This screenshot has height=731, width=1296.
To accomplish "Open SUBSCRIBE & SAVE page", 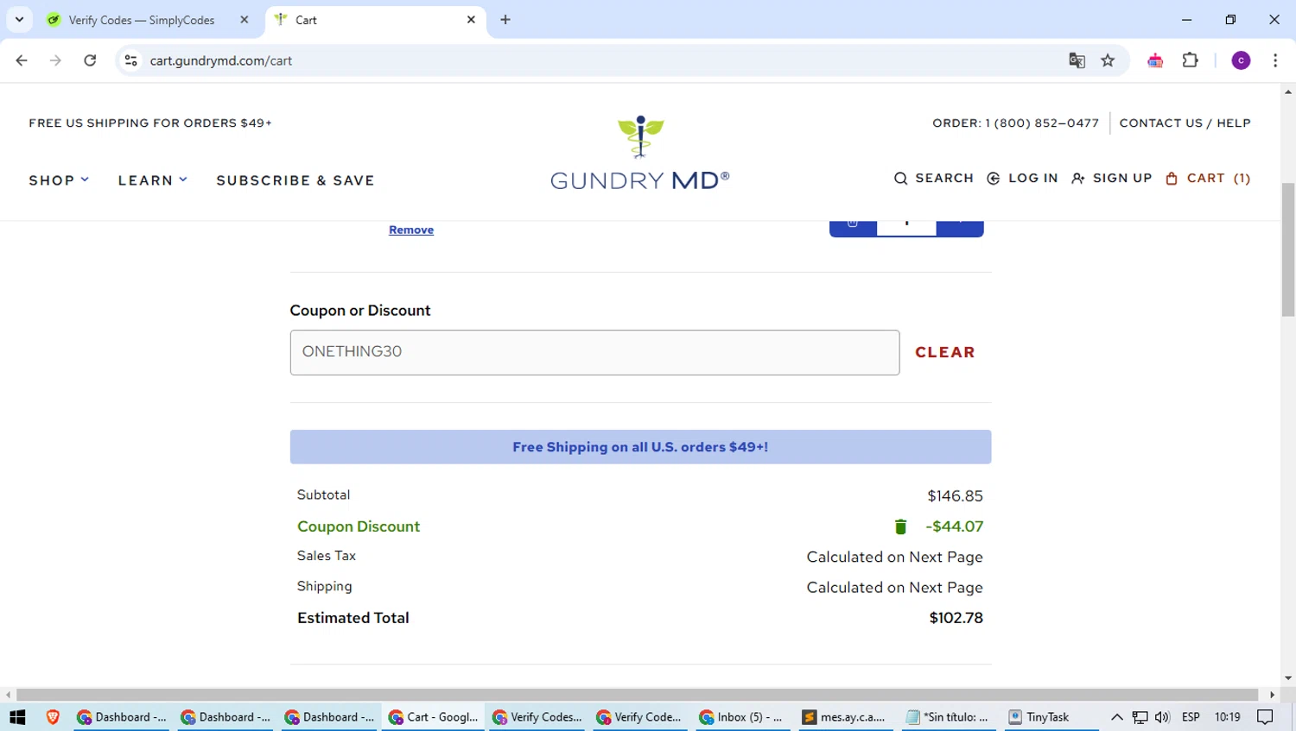I will tap(295, 180).
